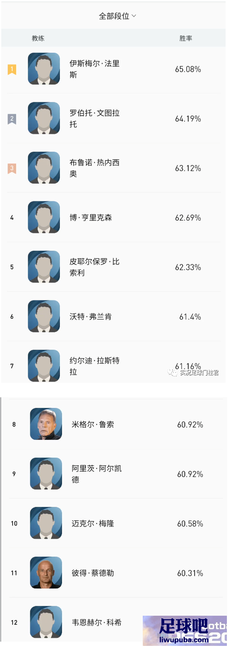Select 彼得·蔡德勒 coach photo
The height and width of the screenshot is (648, 229).
[46, 573]
